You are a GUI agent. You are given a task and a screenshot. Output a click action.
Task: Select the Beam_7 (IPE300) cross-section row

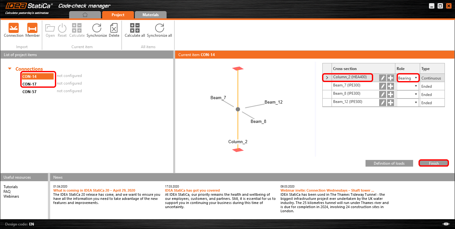(347, 85)
